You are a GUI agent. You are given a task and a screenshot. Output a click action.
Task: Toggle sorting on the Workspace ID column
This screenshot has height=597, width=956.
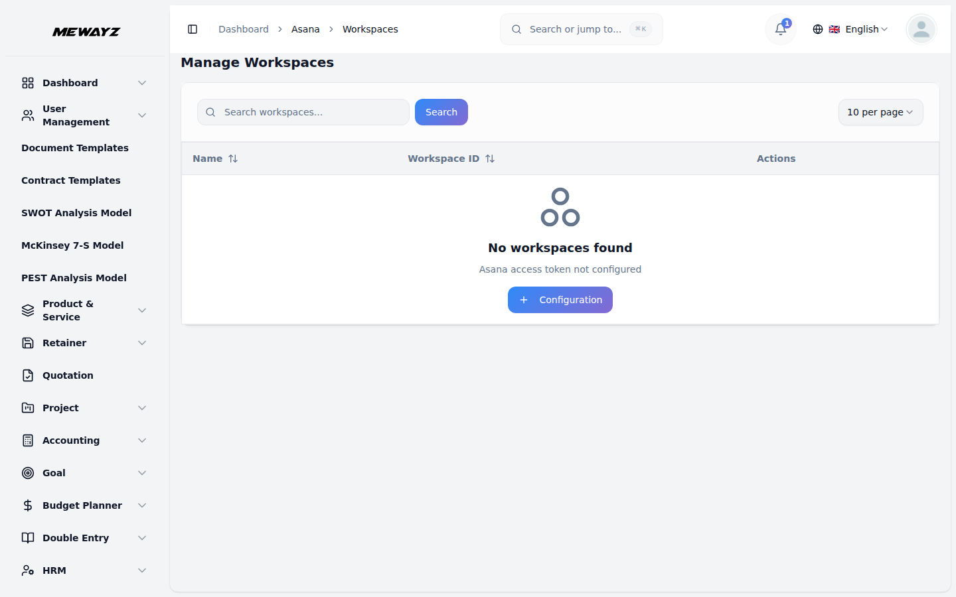[490, 159]
